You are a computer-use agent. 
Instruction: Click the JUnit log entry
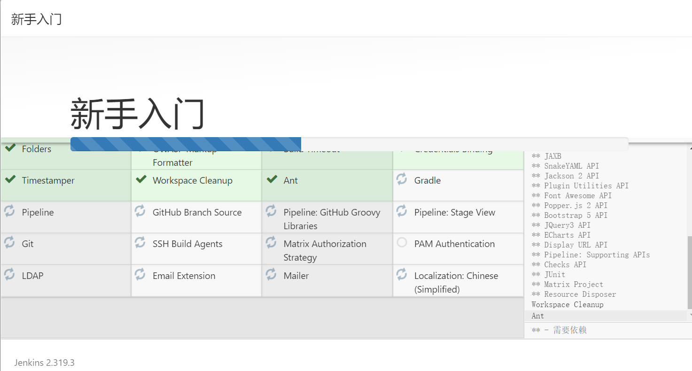[548, 274]
